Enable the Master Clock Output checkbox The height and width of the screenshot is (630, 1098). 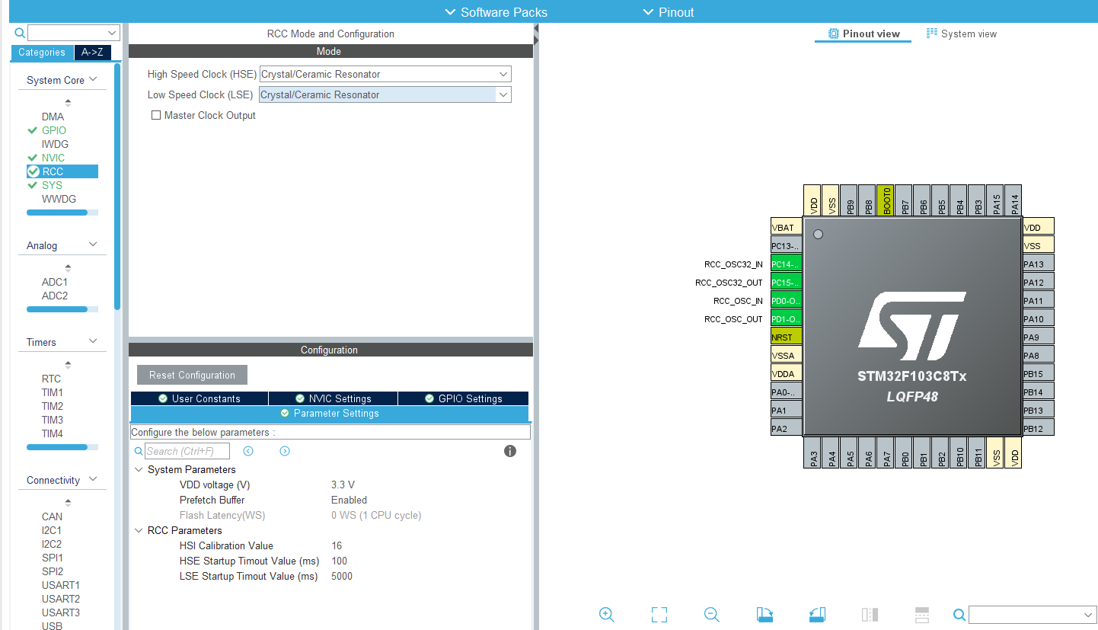[x=156, y=116]
